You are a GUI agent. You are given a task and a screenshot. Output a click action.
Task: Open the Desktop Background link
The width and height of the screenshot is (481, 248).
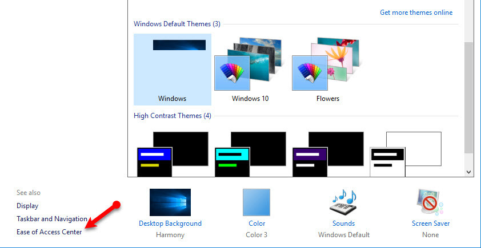coord(170,223)
